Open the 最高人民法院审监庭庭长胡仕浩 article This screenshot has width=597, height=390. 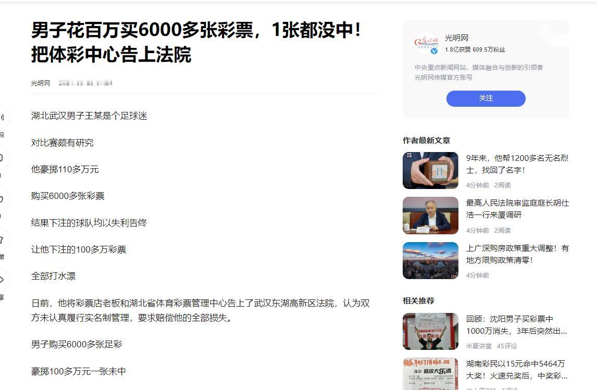(517, 209)
